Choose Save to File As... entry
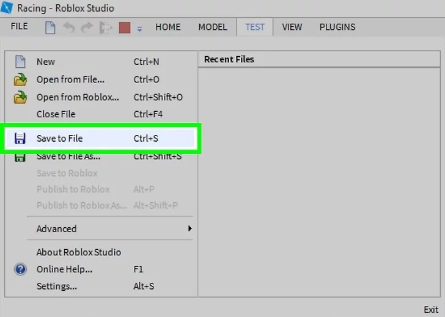 tap(101, 157)
